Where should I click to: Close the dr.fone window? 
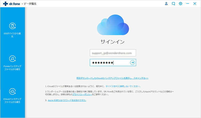pos(195,3)
